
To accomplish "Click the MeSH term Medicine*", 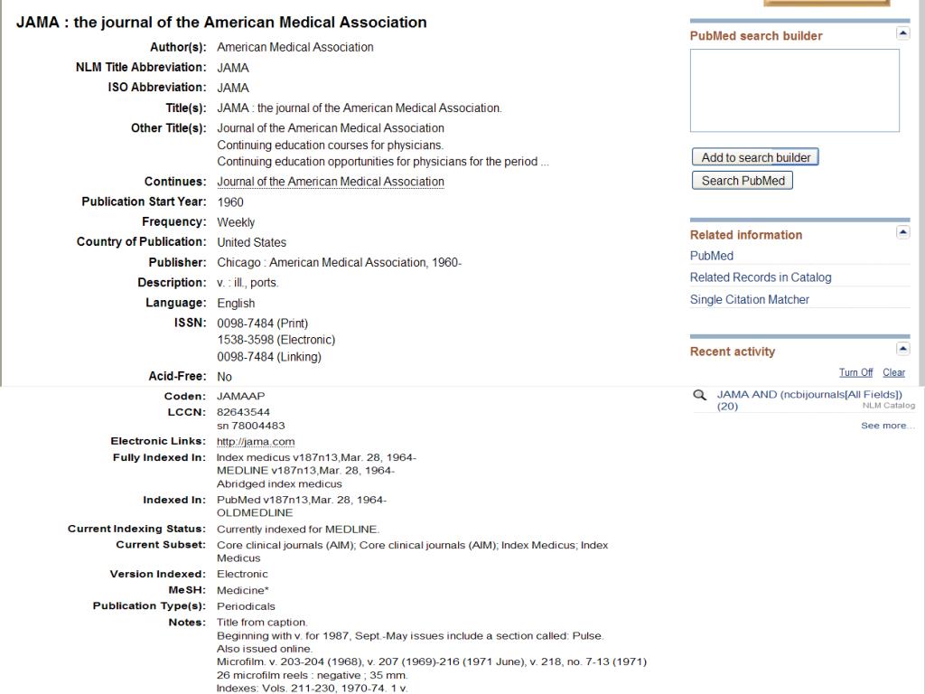I will [242, 590].
